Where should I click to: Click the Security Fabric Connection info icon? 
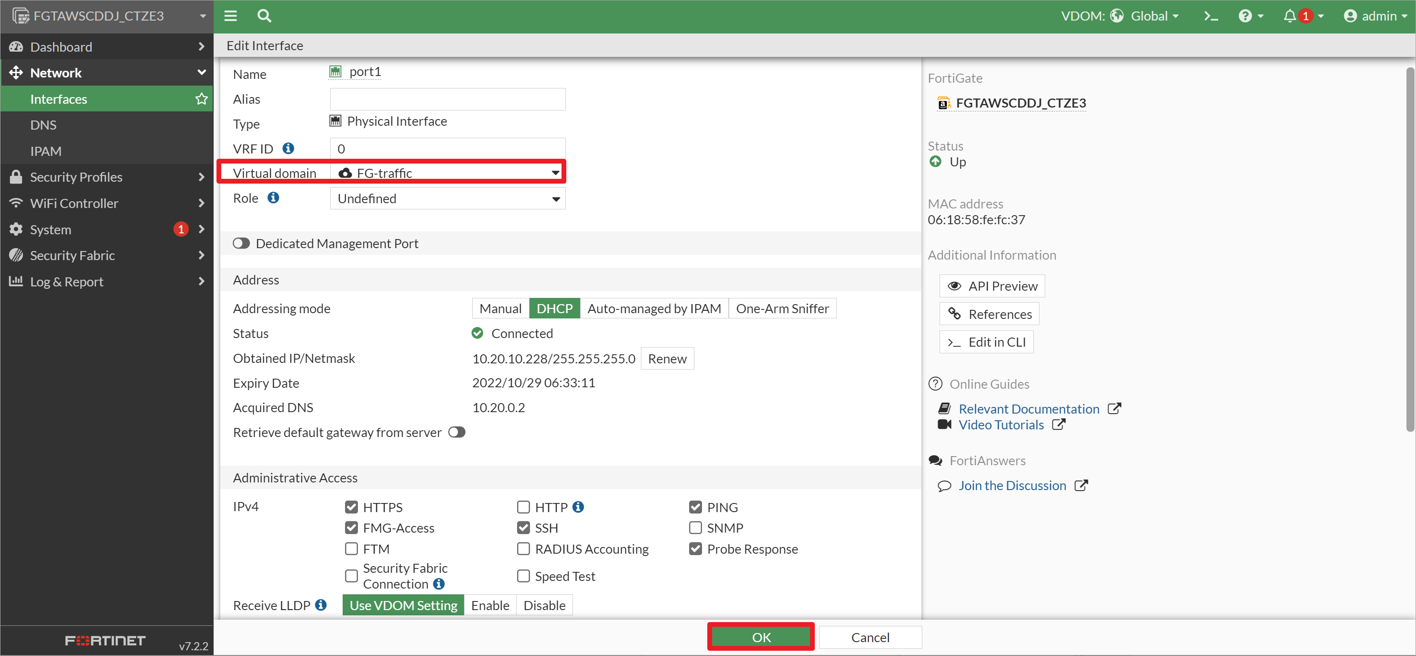pos(439,584)
